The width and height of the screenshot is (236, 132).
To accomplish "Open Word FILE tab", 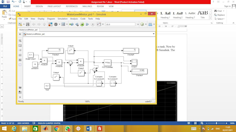I will coord(5,6).
